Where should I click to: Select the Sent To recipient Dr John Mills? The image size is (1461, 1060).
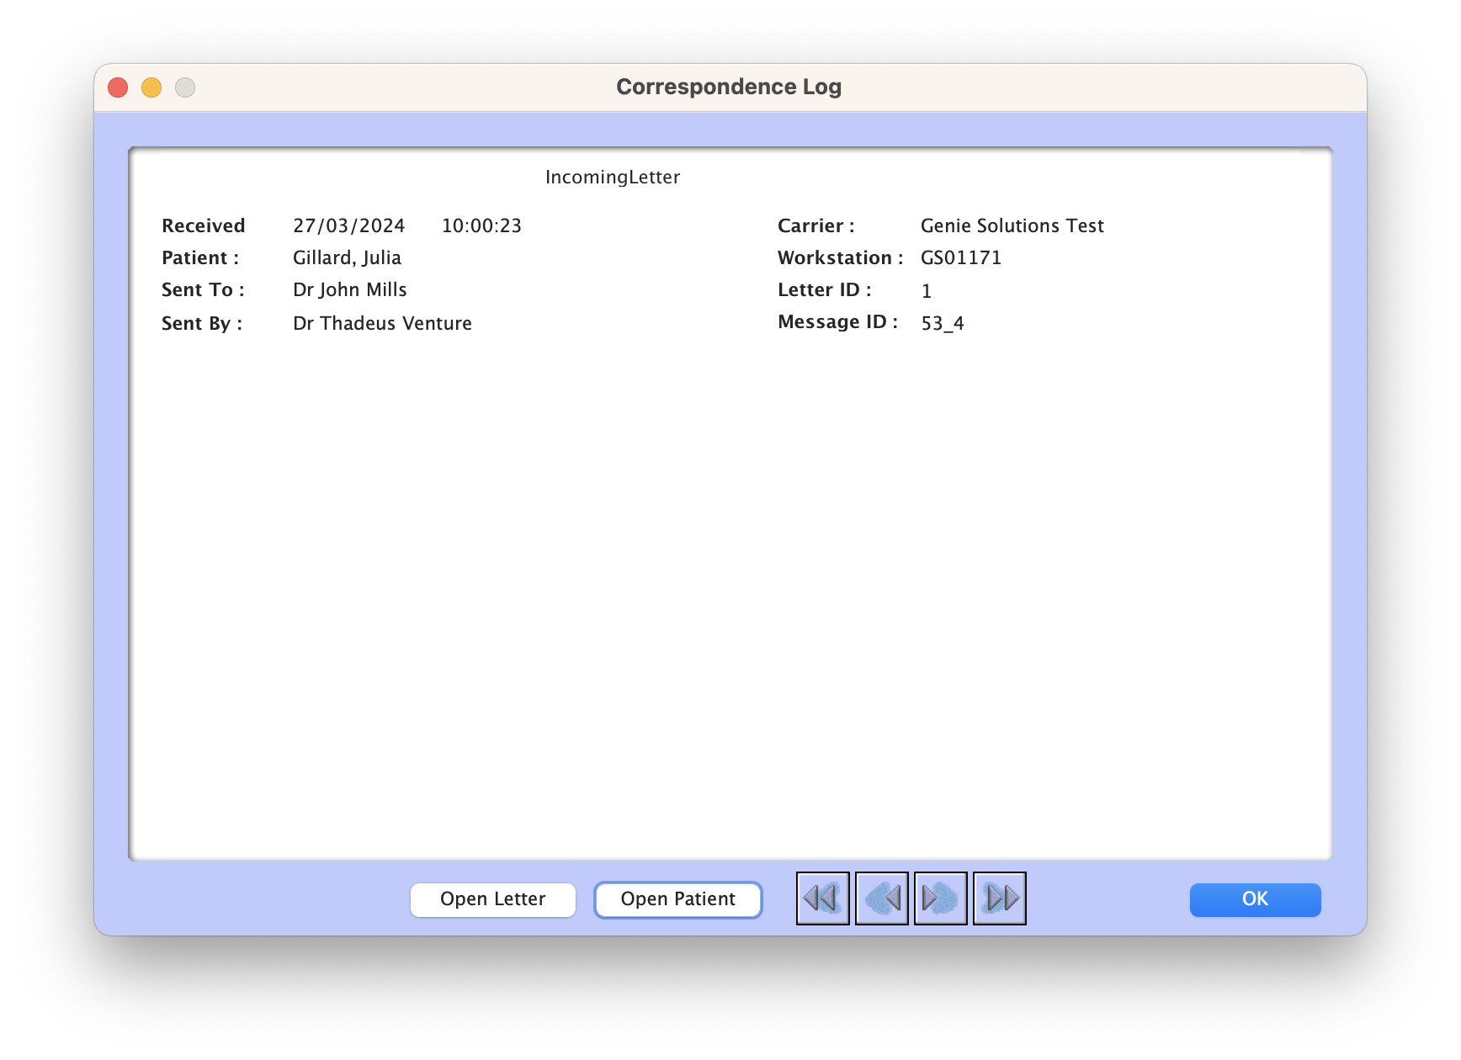tap(349, 289)
